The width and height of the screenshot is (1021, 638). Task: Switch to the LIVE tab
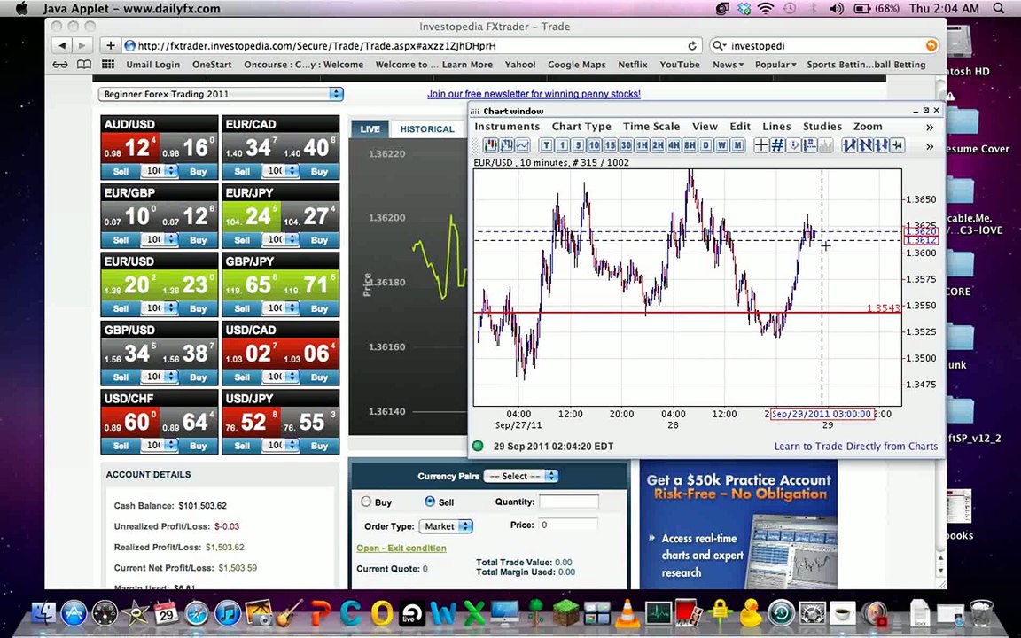click(x=370, y=128)
